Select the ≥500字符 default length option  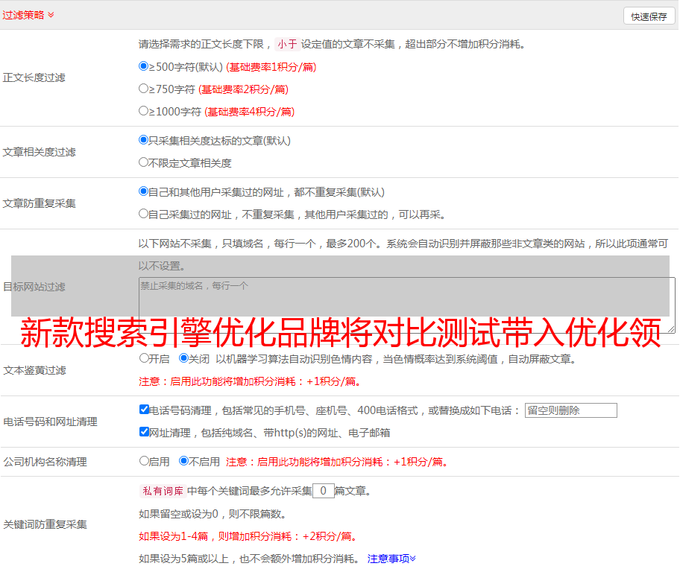click(144, 66)
